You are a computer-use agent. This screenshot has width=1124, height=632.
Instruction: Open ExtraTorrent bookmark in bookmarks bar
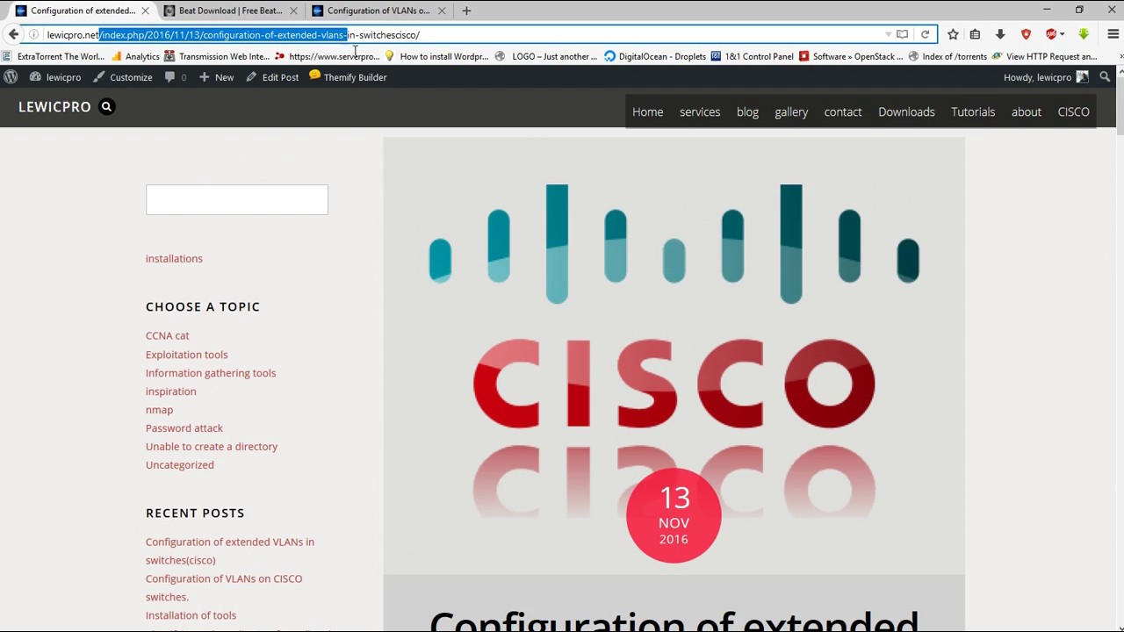coord(54,56)
